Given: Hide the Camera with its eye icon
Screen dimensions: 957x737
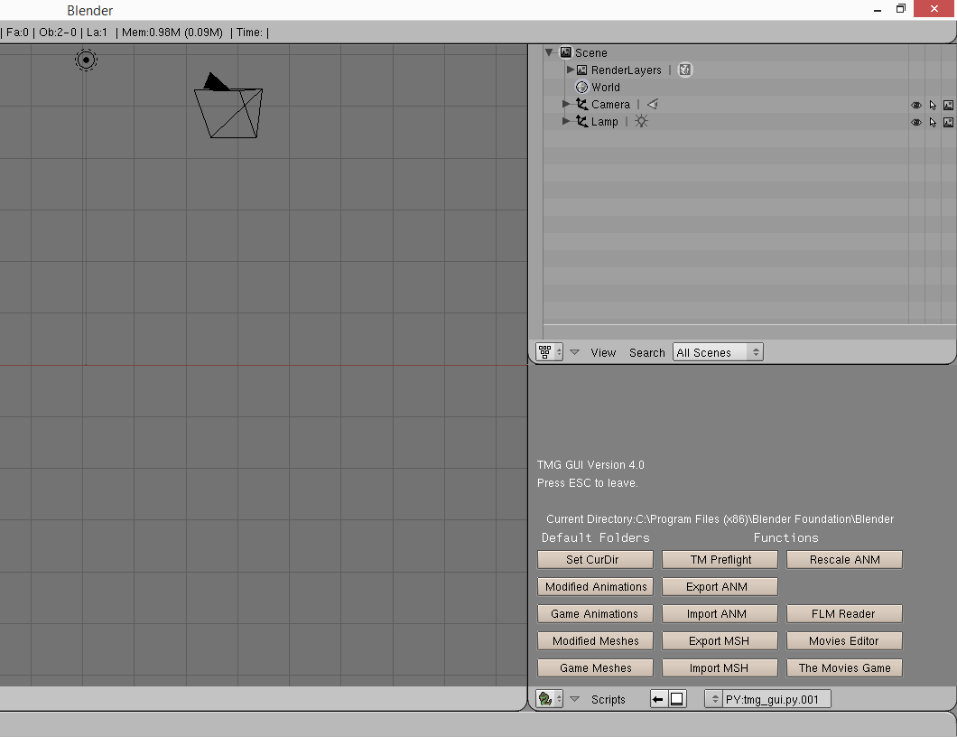Looking at the screenshot, I should tap(916, 105).
